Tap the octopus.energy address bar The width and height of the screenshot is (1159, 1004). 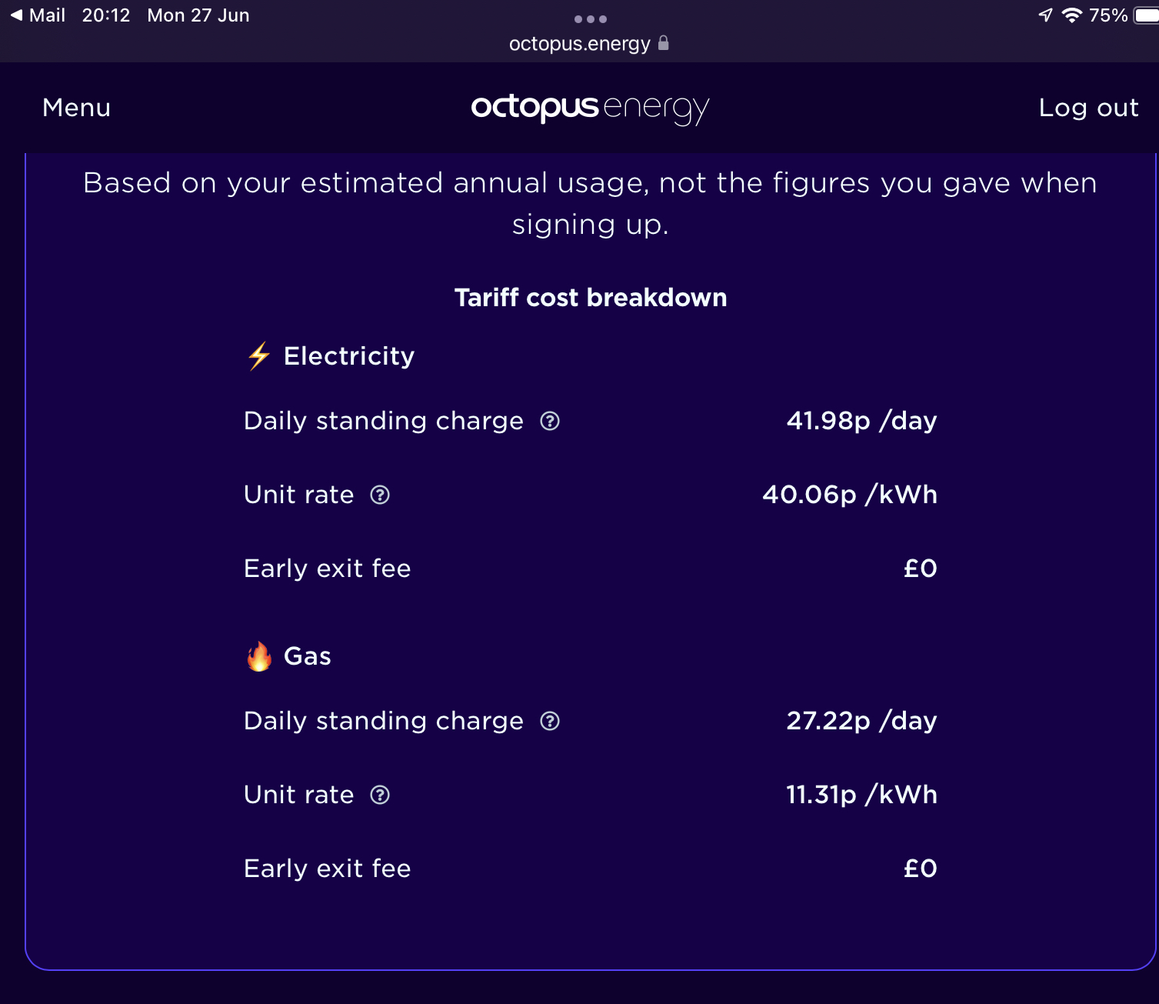pyautogui.click(x=589, y=44)
